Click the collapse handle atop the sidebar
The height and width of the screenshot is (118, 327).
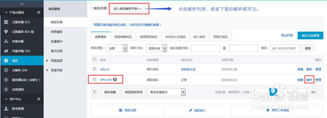click(22, 4)
